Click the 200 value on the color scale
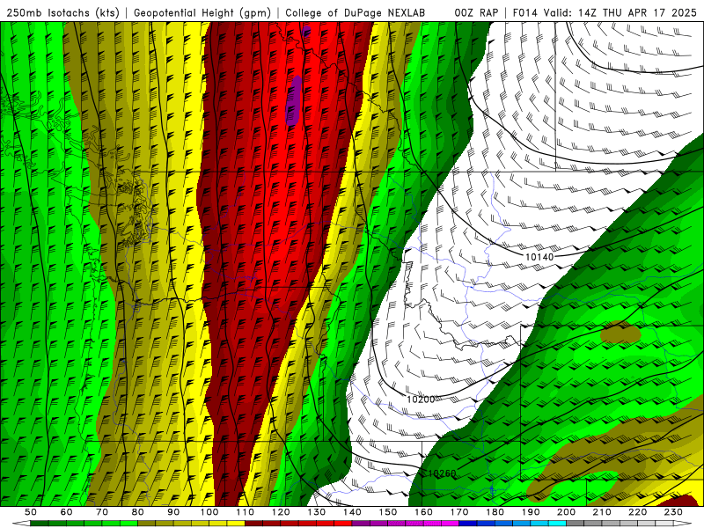Screen dimensions: 704x528 [566, 512]
